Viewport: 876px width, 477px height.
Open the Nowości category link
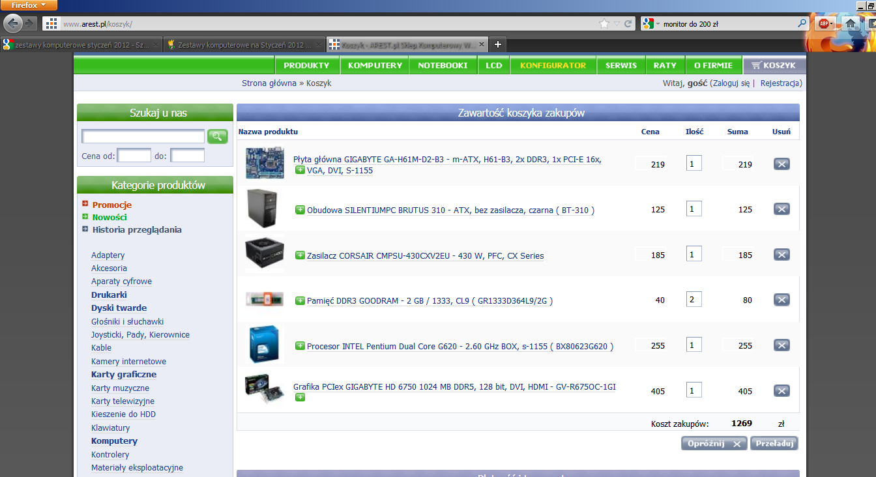[109, 217]
